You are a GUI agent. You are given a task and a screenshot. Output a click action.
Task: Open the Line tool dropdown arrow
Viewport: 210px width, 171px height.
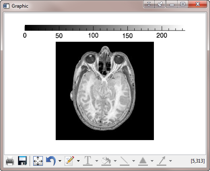(133, 161)
